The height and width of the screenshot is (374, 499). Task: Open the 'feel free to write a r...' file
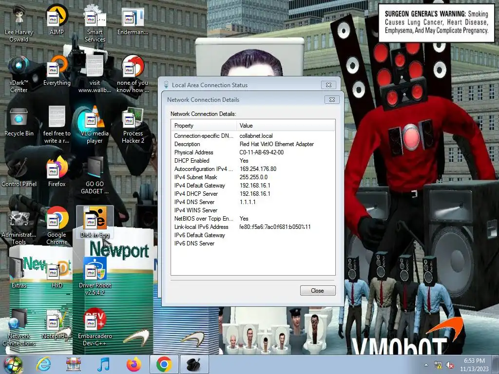click(x=57, y=125)
